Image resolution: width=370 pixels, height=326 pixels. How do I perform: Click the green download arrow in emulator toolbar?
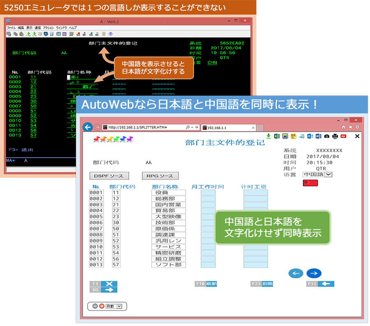(34, 34)
